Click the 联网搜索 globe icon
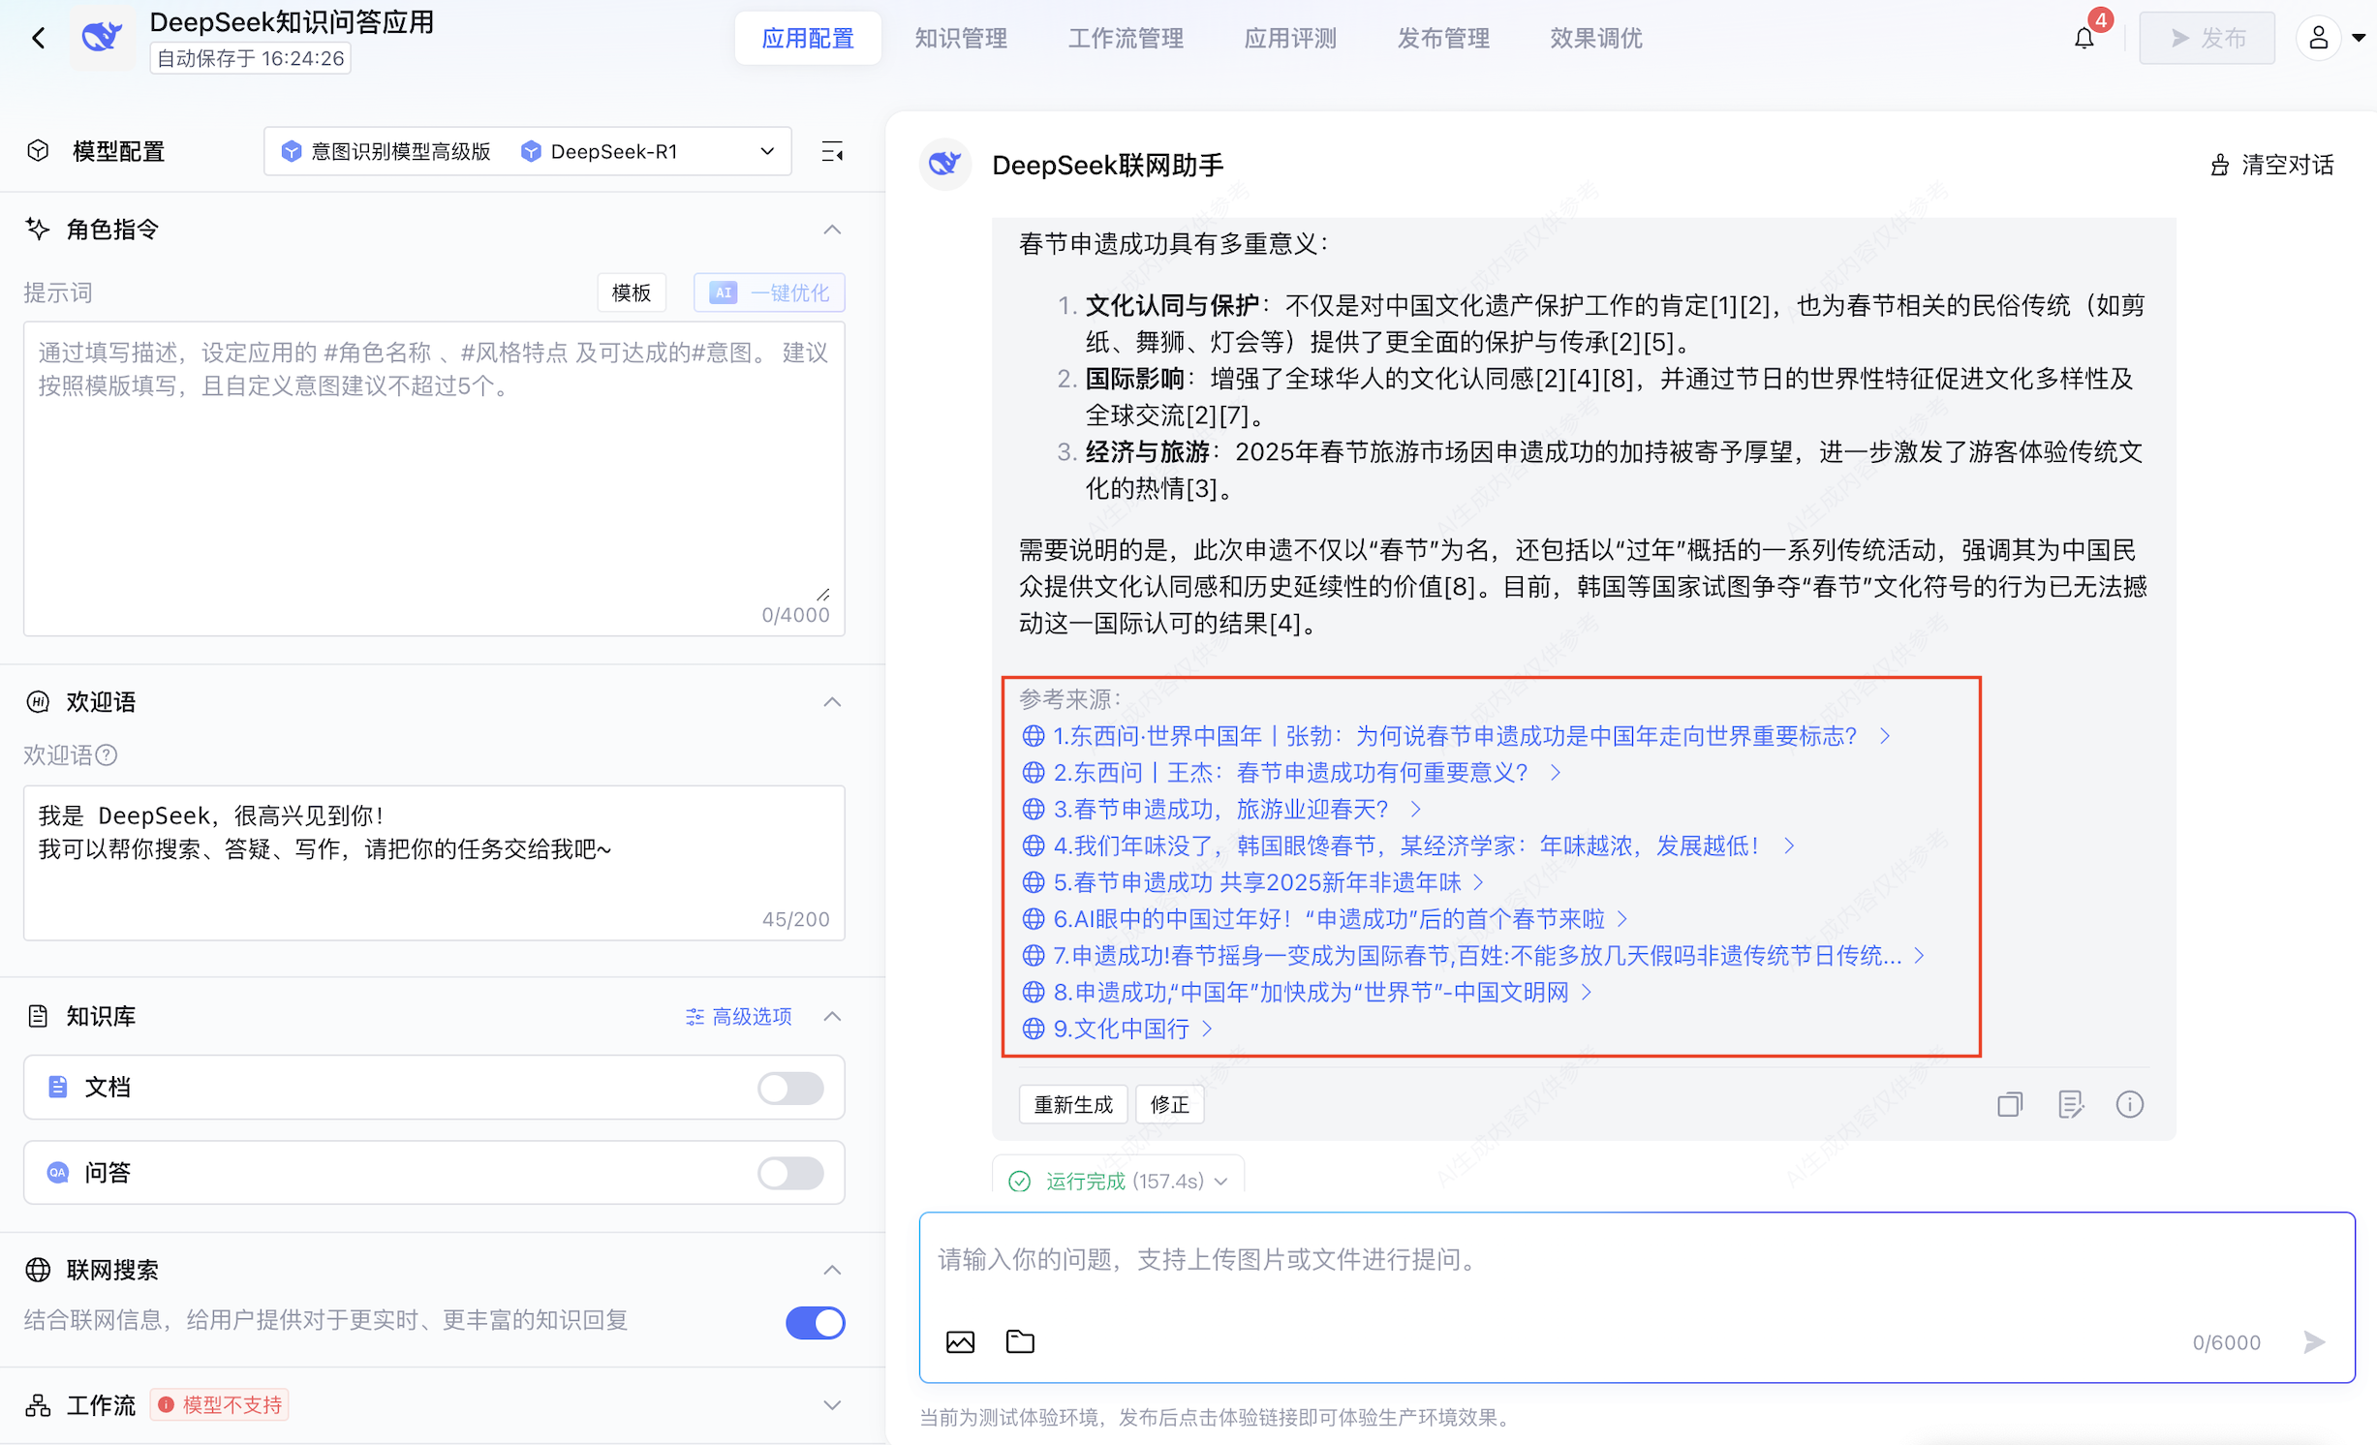Screen dimensions: 2377x1445 [x=38, y=1270]
